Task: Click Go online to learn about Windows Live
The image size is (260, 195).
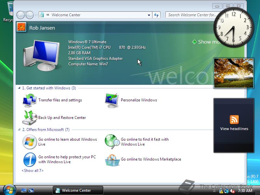Action: tap(68, 142)
